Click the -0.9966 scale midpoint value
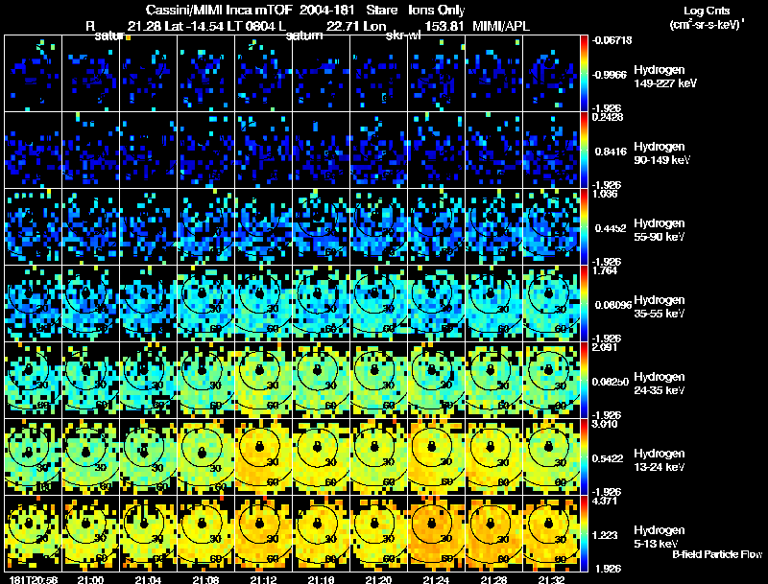The width and height of the screenshot is (768, 584). point(610,75)
